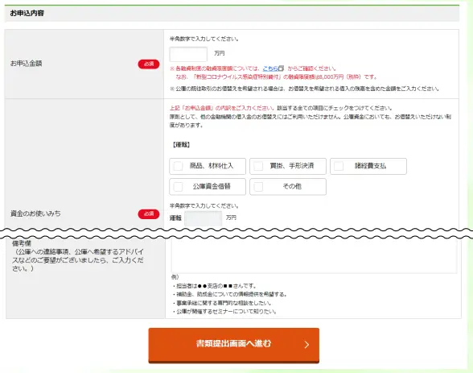Click the 必須 badge next to 資金のお使いみち
The image size is (473, 373).
(149, 213)
